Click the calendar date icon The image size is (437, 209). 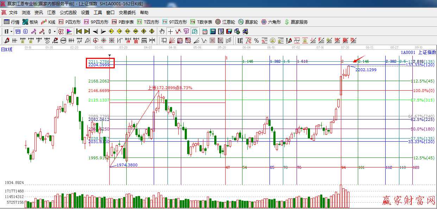tap(204, 31)
